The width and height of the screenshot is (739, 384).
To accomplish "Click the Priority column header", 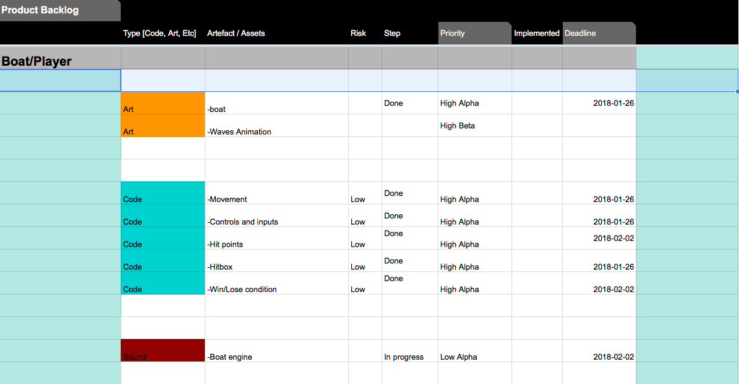I will (x=452, y=33).
